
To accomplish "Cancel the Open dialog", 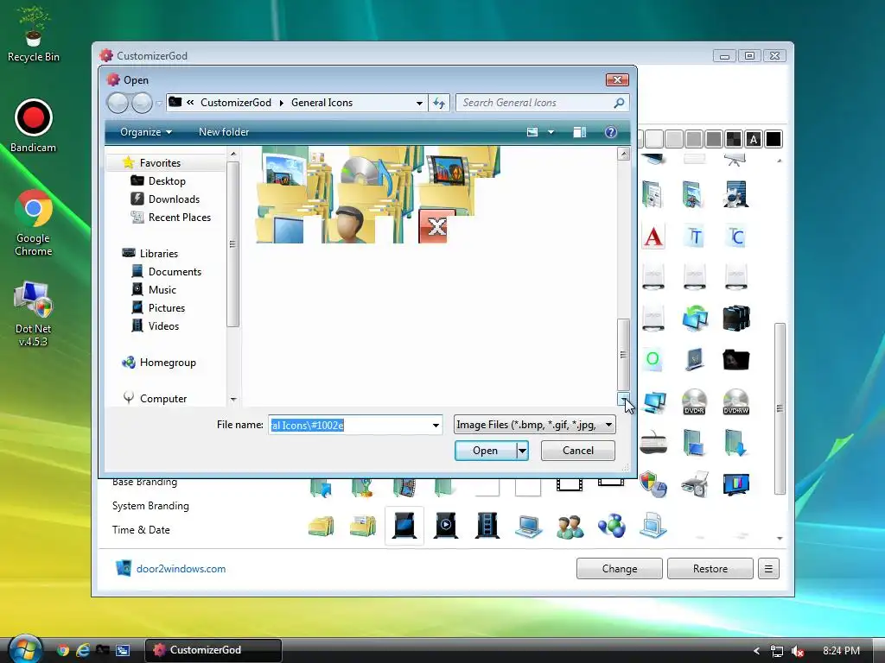I will 578,451.
